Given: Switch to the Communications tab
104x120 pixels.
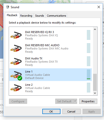Looking at the screenshot, I should pos(56,16).
